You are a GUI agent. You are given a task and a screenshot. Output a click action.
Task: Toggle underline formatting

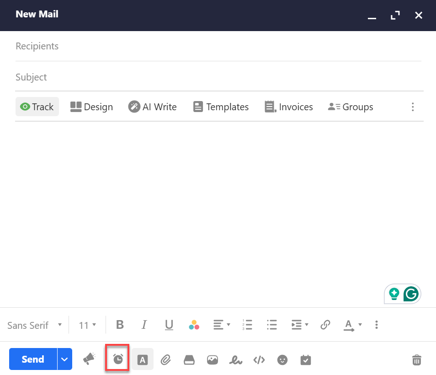[169, 325]
